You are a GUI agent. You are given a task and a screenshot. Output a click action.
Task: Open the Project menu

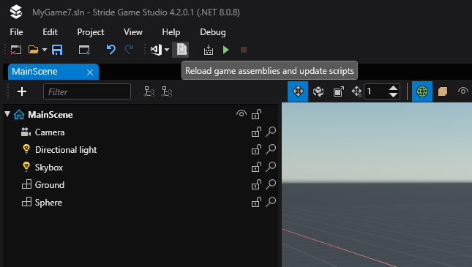click(91, 32)
